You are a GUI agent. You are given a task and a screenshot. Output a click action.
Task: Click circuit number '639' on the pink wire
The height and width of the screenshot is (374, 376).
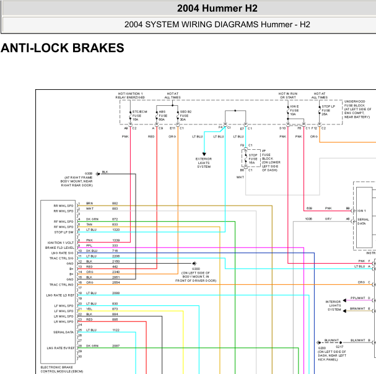309,208
